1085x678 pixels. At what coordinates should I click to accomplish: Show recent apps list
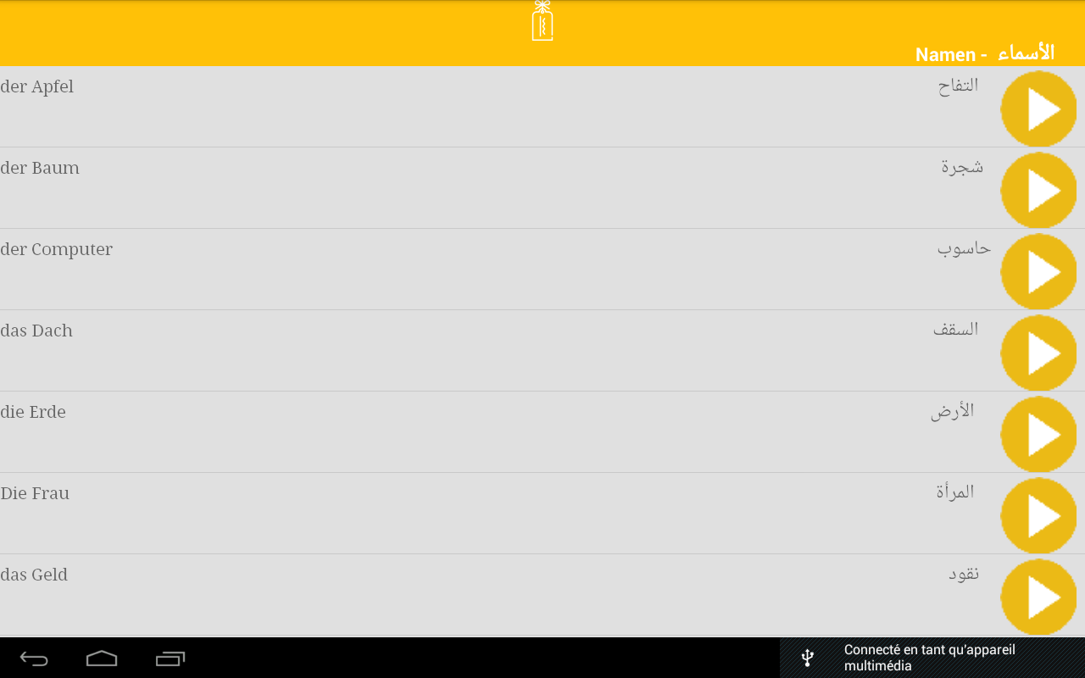(x=170, y=659)
